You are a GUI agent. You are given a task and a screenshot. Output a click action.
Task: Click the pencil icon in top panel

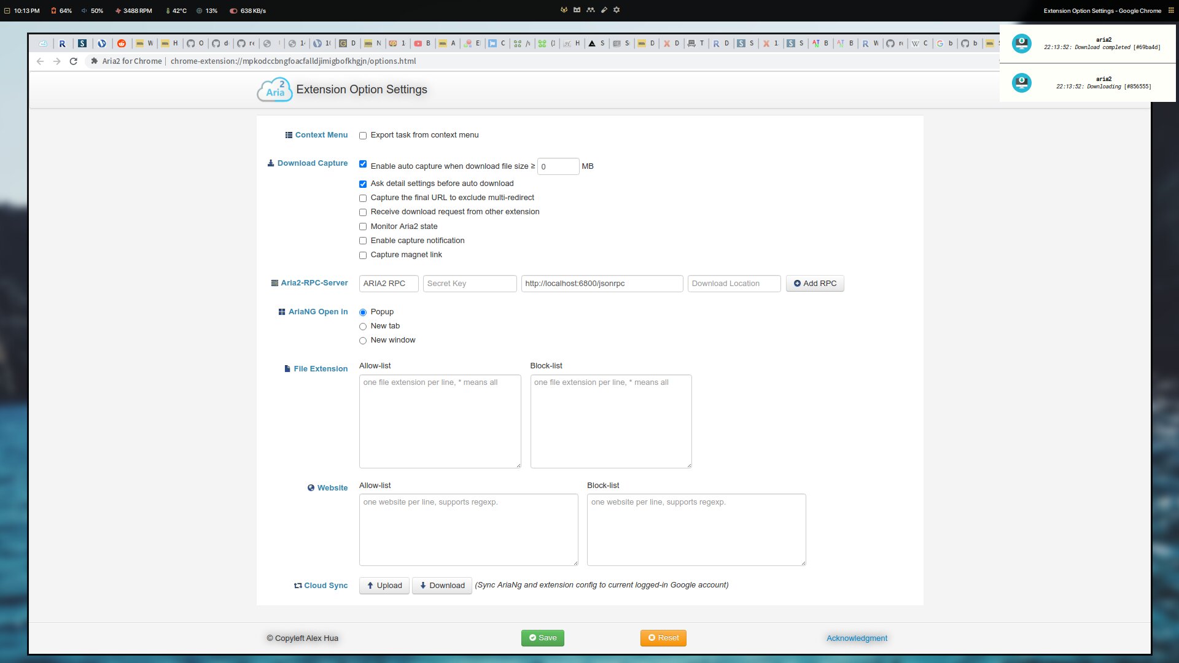[604, 10]
